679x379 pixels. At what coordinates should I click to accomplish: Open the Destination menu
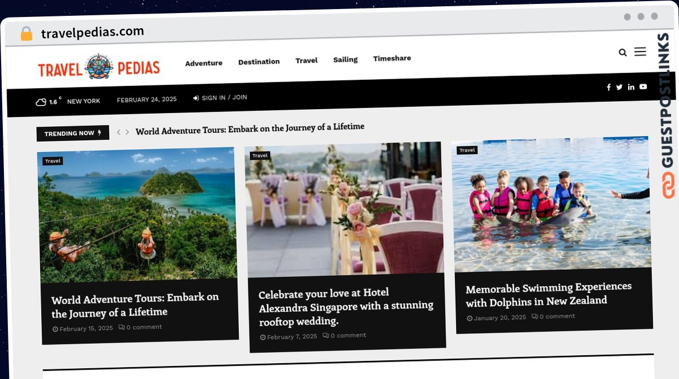tap(259, 62)
